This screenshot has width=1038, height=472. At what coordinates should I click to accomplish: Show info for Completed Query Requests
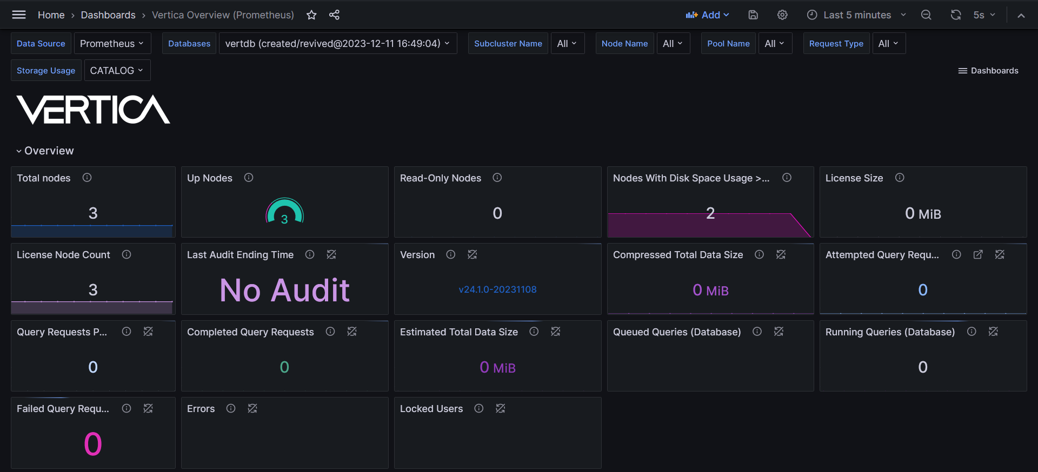pyautogui.click(x=330, y=332)
